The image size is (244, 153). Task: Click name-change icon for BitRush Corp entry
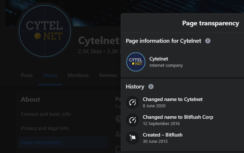coord(133,120)
